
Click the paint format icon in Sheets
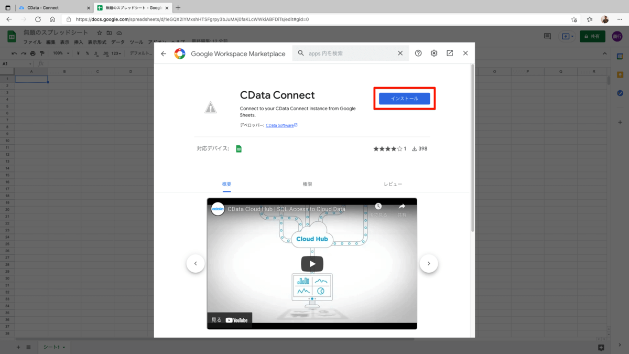click(42, 53)
